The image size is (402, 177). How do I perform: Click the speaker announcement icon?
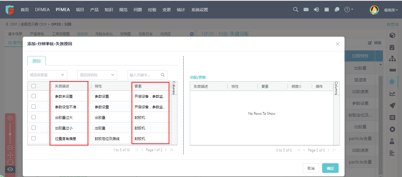(316, 9)
